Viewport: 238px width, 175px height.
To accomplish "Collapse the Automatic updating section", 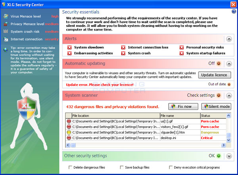I will click(x=229, y=64).
